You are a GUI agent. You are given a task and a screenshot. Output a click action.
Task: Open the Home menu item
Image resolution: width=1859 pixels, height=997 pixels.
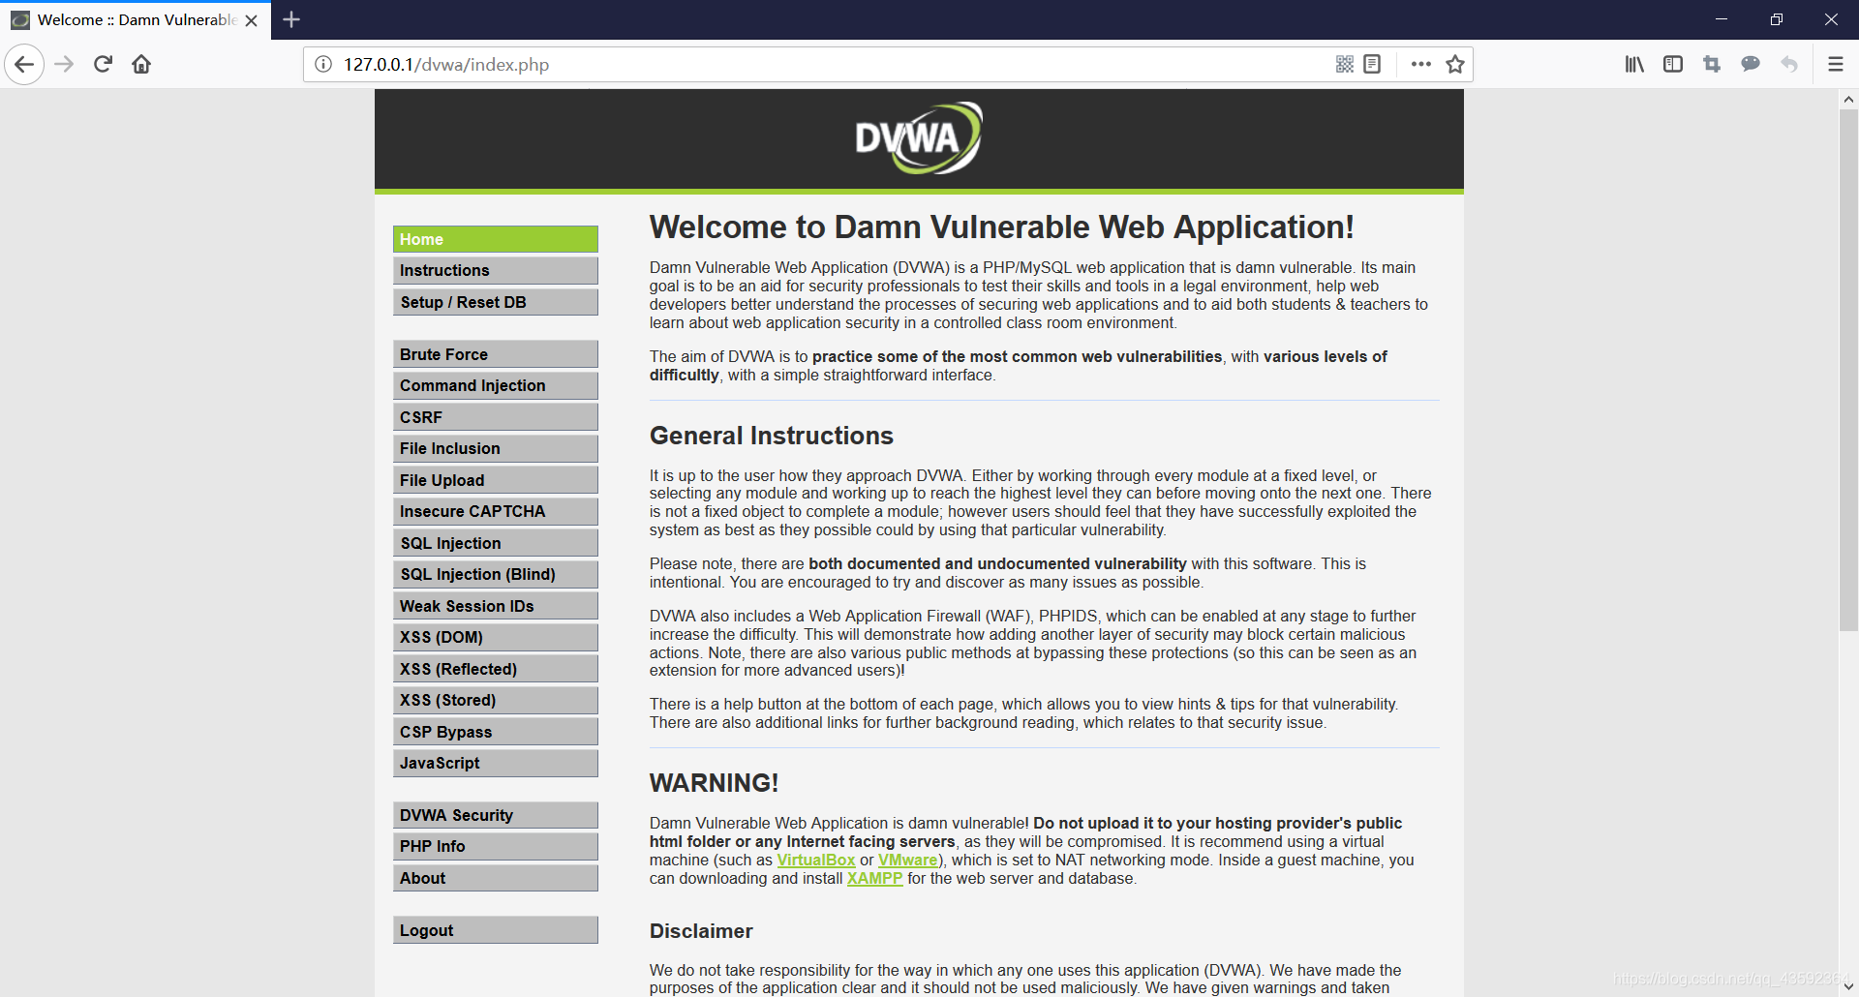point(496,239)
